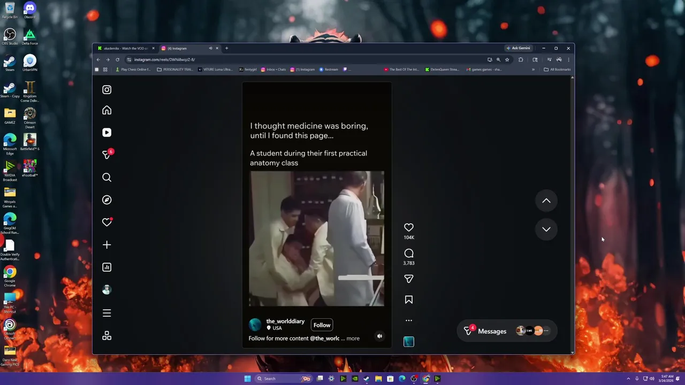
Task: Open Reels from the sidebar
Action: point(106,133)
